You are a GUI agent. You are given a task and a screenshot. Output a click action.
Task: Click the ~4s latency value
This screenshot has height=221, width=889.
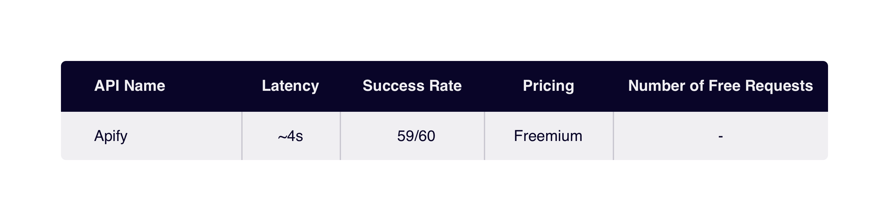point(290,136)
